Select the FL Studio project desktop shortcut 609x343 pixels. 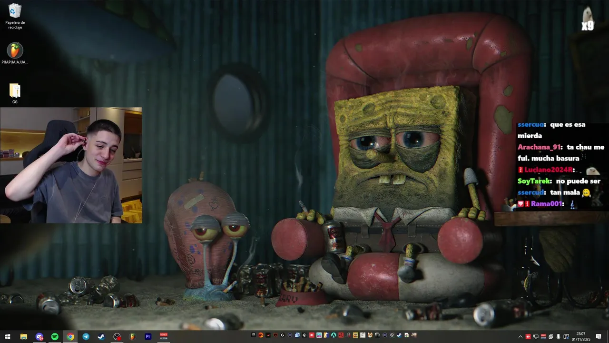click(15, 53)
